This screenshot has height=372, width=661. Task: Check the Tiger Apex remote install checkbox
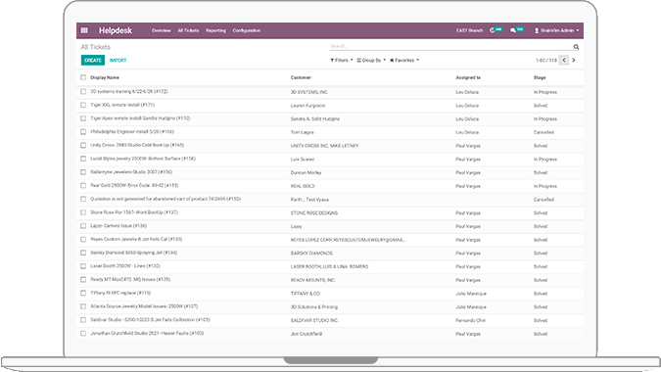83,118
